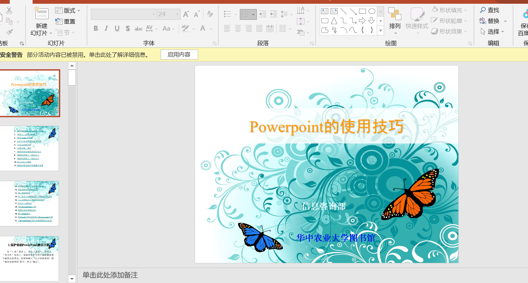Center the paragraph text
Screen dimensions: 528x283
(x=238, y=29)
